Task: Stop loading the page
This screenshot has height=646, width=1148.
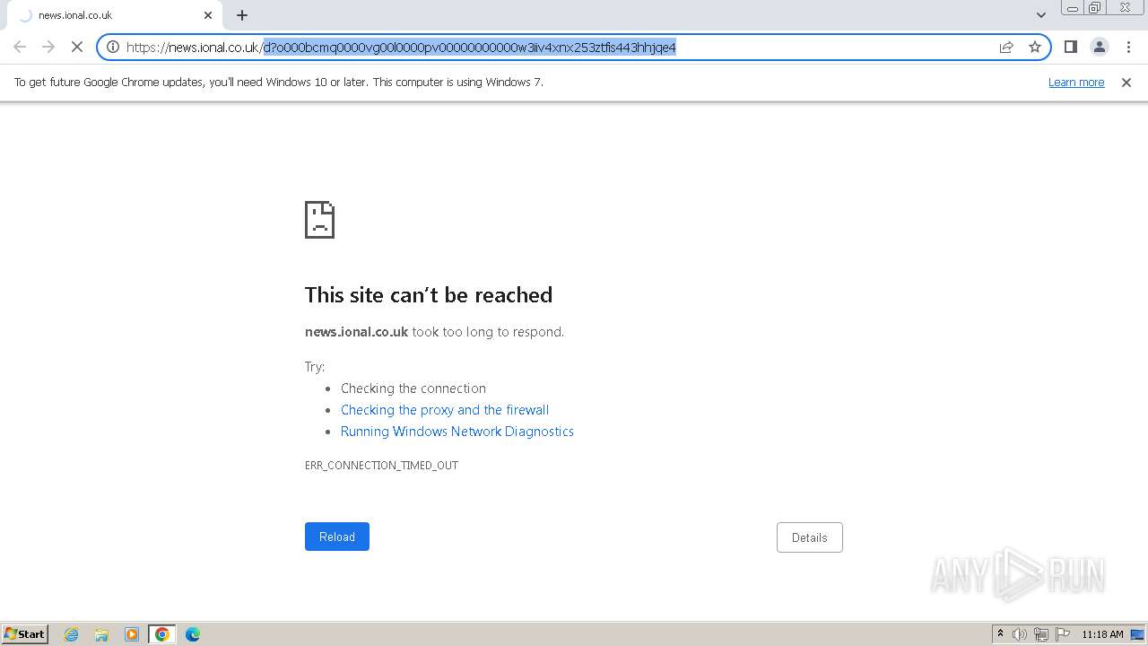Action: click(x=77, y=47)
